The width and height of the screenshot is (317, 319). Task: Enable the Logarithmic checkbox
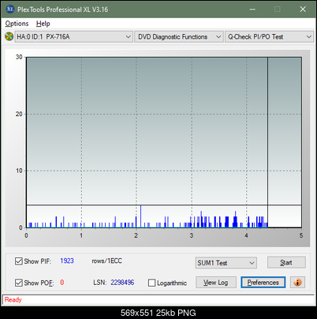tap(151, 283)
